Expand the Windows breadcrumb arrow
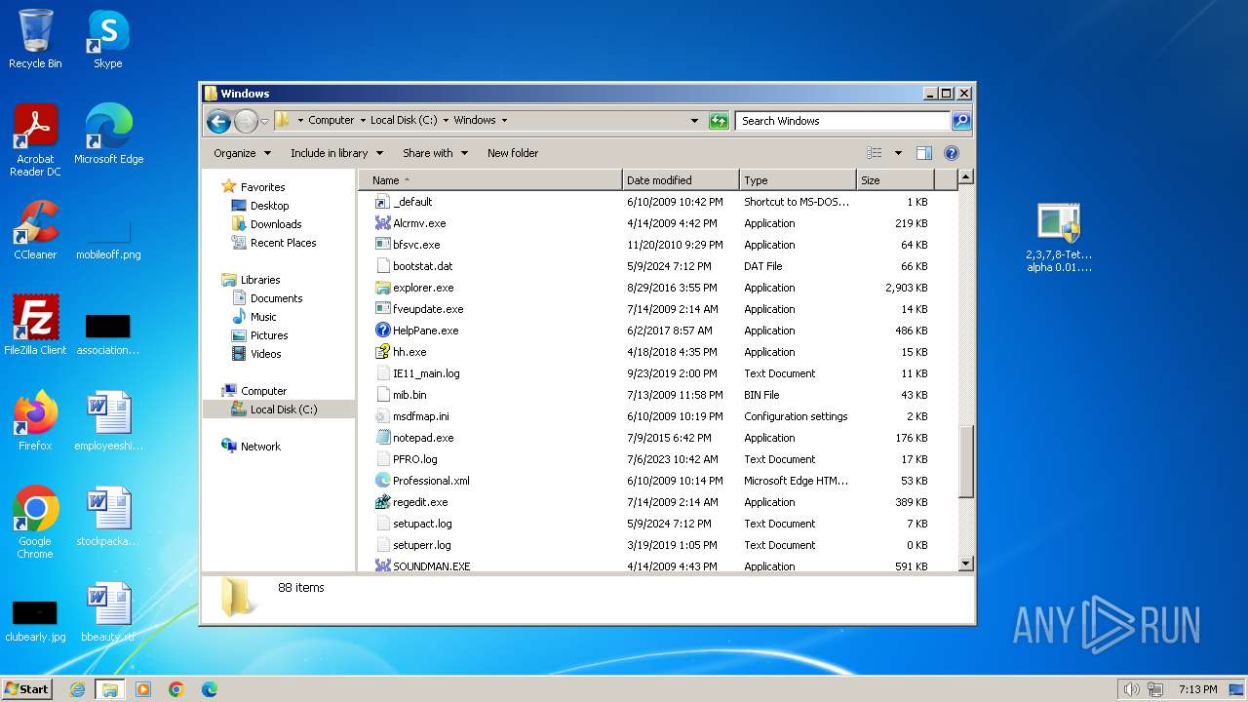The height and width of the screenshot is (702, 1248). click(504, 121)
